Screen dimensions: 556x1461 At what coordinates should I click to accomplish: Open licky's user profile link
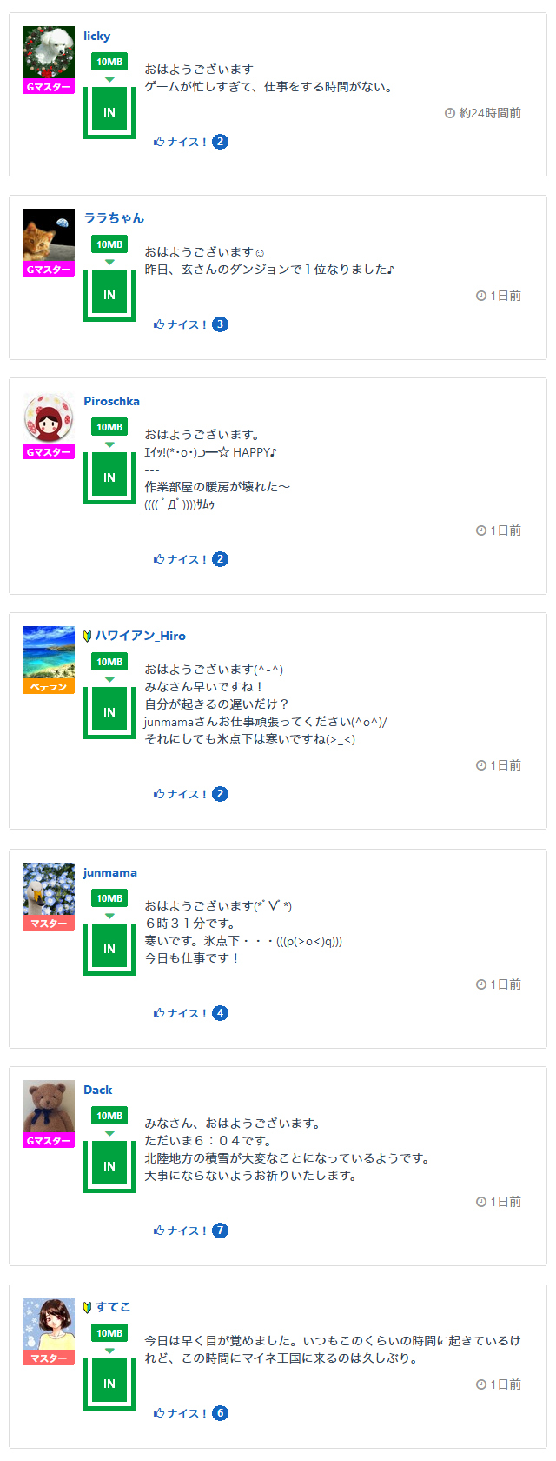(96, 36)
